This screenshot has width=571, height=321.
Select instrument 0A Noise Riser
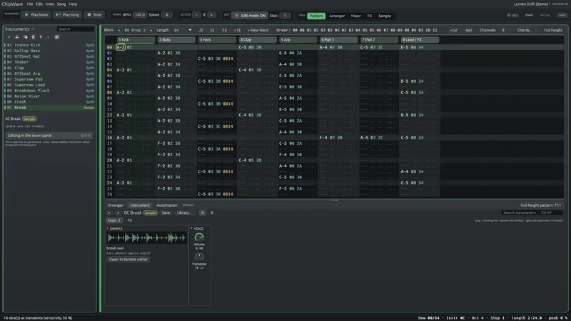(x=49, y=96)
